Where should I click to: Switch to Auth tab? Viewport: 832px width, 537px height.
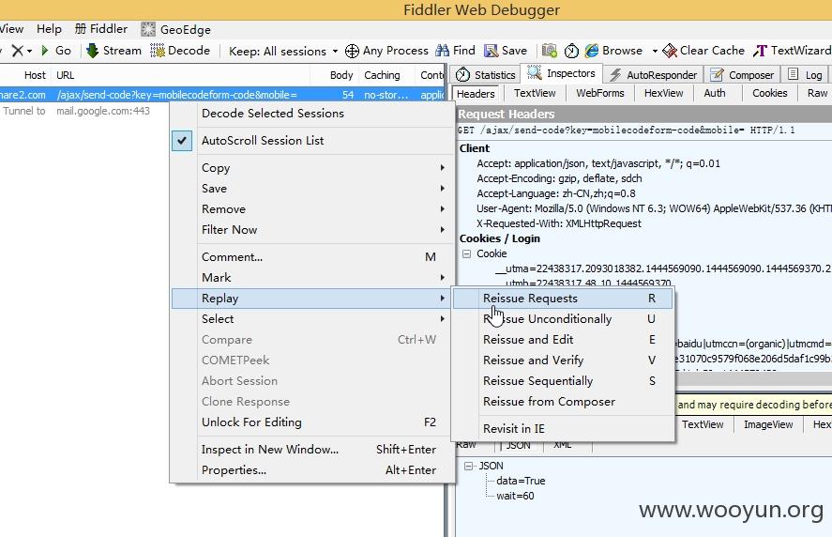pyautogui.click(x=715, y=94)
